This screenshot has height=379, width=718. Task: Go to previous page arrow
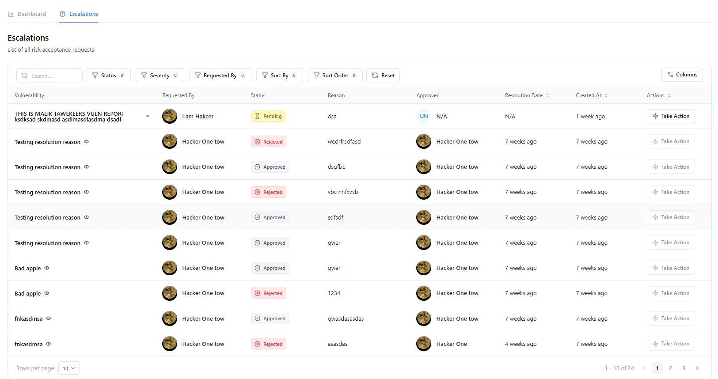[x=644, y=368]
